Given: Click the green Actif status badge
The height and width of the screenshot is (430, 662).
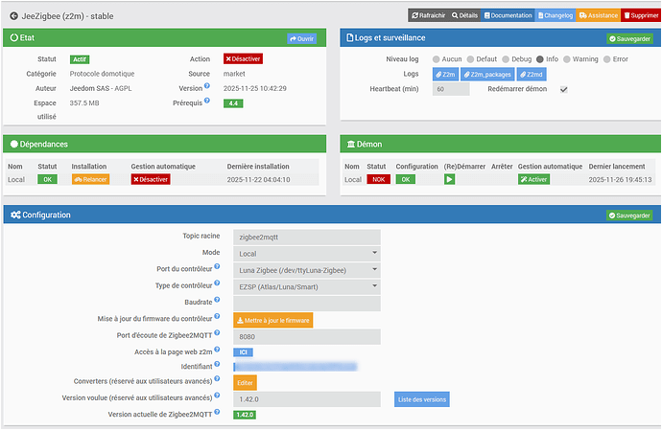Looking at the screenshot, I should point(80,59).
